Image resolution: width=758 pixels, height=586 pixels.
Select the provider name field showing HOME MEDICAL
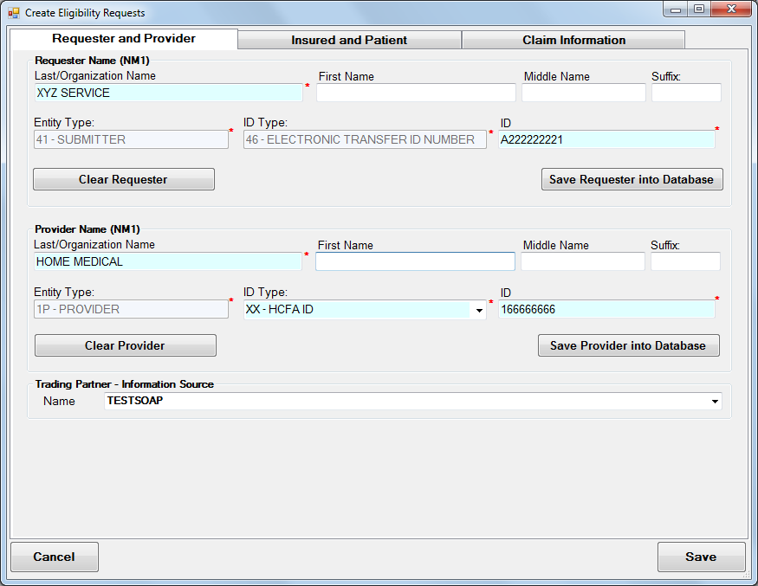[167, 261]
